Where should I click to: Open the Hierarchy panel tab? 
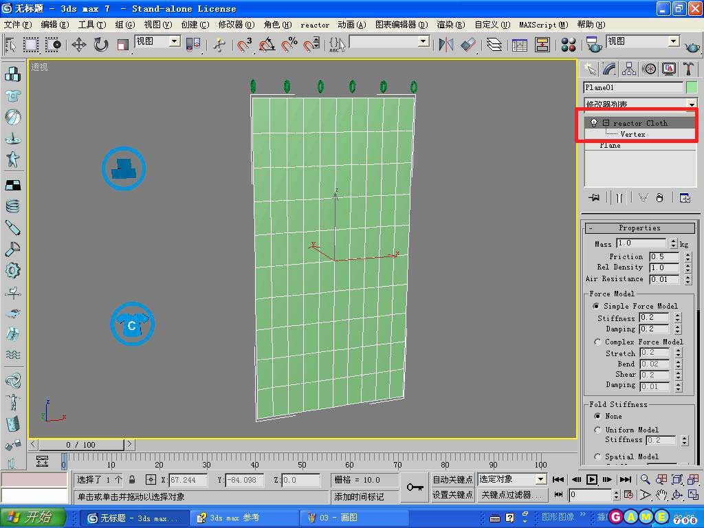click(x=628, y=69)
